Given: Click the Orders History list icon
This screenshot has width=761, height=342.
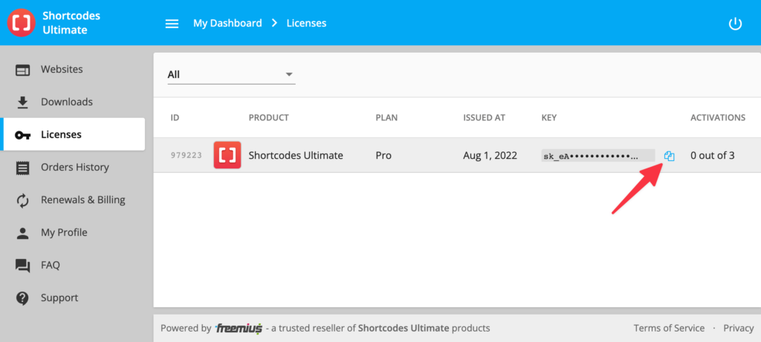Looking at the screenshot, I should click(23, 168).
